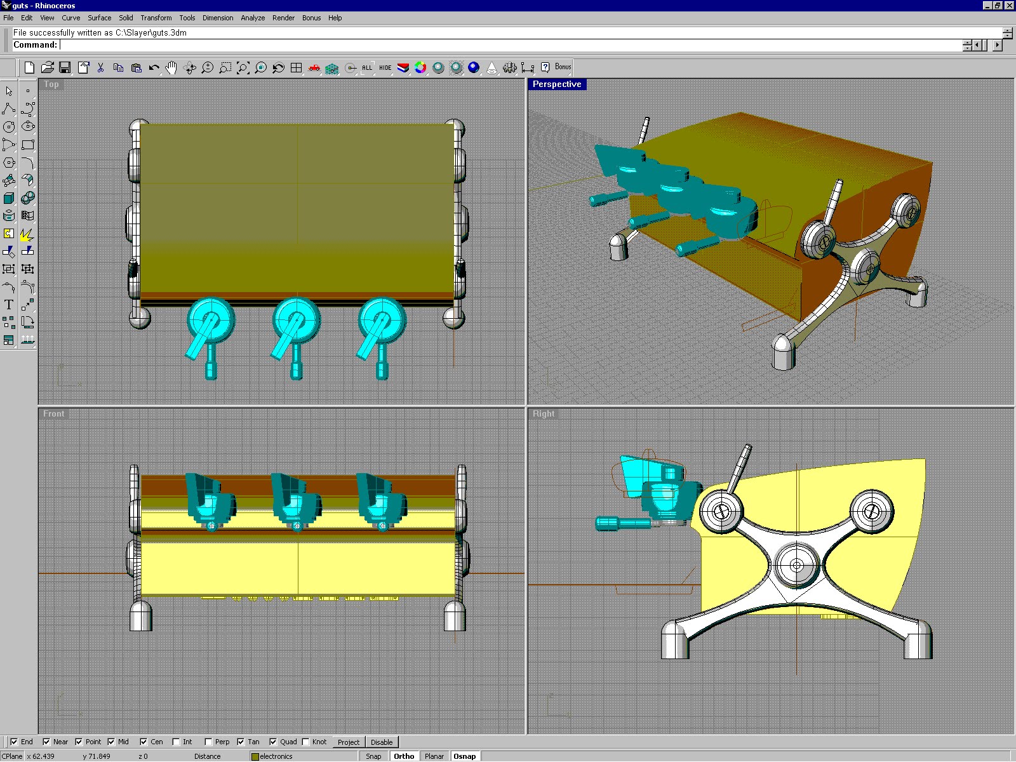Select the Sphere creation tool
This screenshot has height=762, width=1016.
point(28,197)
